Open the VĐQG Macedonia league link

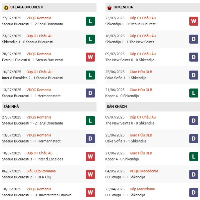coord(144,171)
